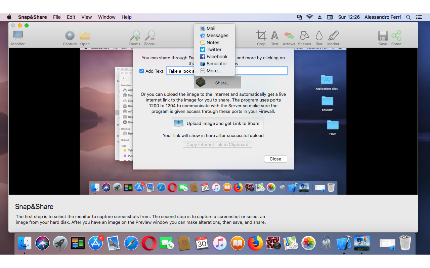Click the Close button in the share dialog

click(275, 159)
